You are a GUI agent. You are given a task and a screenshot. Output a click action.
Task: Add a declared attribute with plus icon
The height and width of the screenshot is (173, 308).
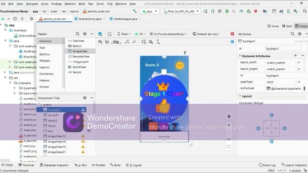295,56
